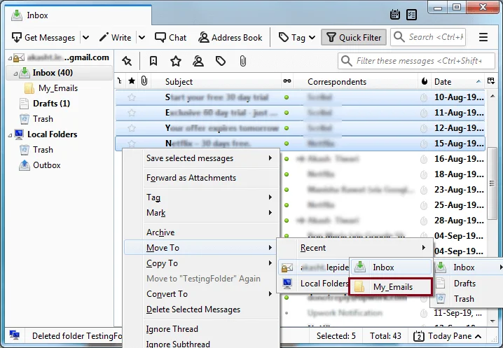Open the Address Book
This screenshot has height=348, width=503.
(230, 38)
